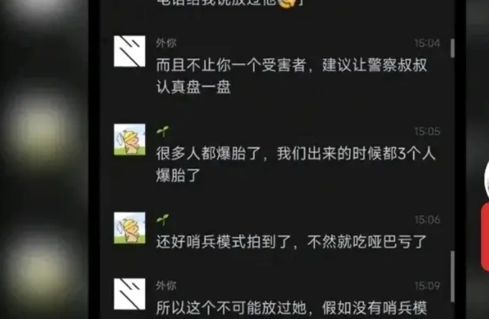Click the 15:09 timestamp
Viewport: 489px width, 319px height.
427,286
